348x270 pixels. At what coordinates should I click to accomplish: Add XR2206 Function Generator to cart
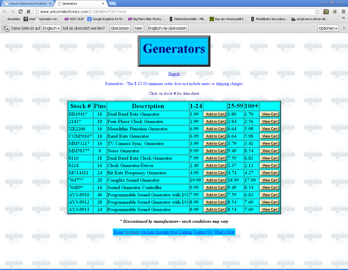(215, 129)
